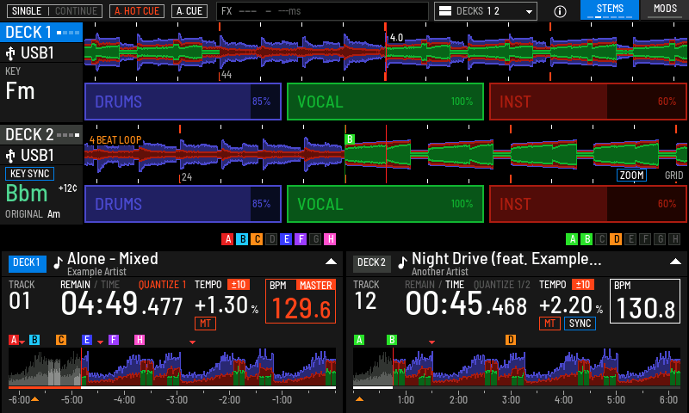Change Deck 1 tempo range ±10
689x413 pixels.
pyautogui.click(x=239, y=285)
